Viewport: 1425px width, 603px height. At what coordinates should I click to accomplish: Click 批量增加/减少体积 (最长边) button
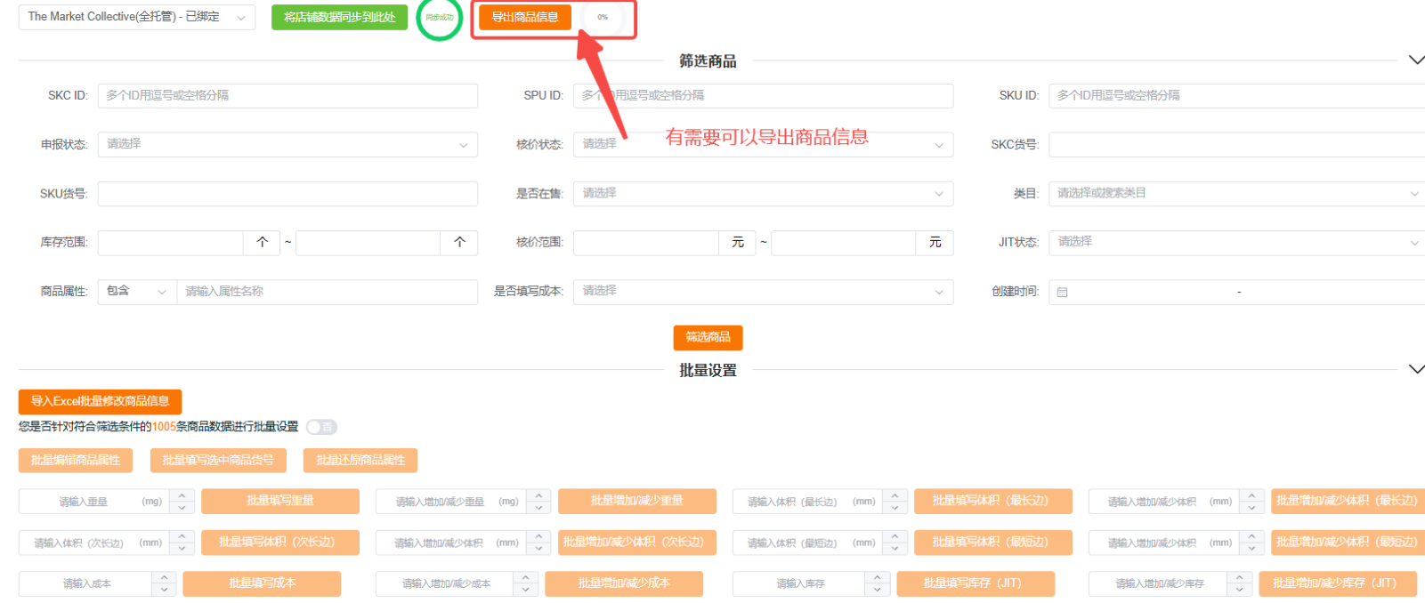pos(1348,502)
